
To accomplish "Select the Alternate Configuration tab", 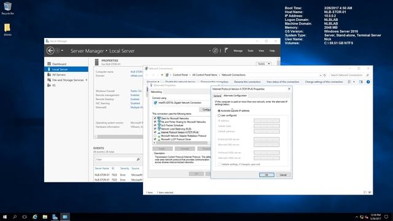I will click(235, 96).
